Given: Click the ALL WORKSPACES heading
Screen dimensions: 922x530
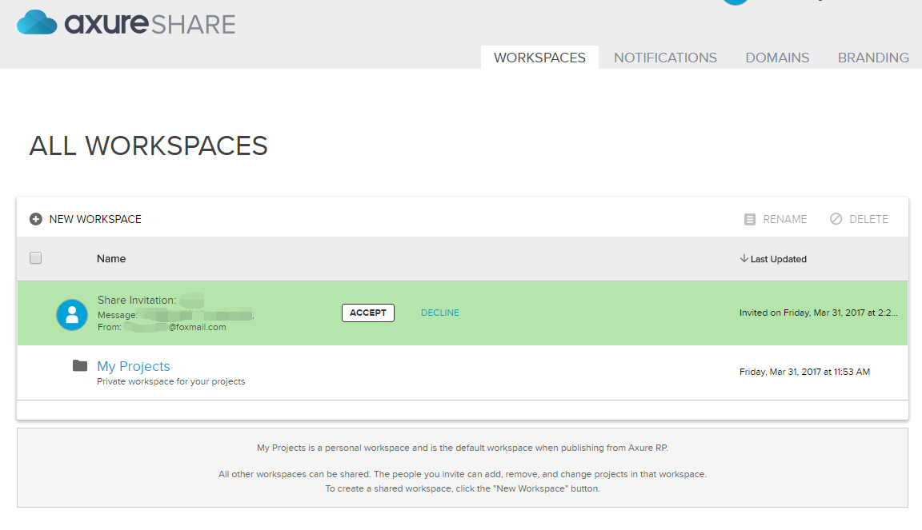Looking at the screenshot, I should pos(148,145).
